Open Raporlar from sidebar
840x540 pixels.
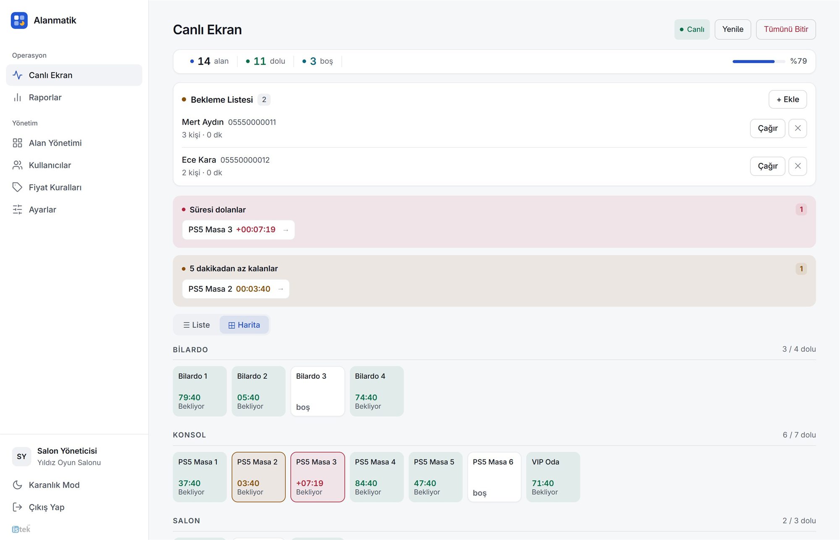[x=74, y=97]
